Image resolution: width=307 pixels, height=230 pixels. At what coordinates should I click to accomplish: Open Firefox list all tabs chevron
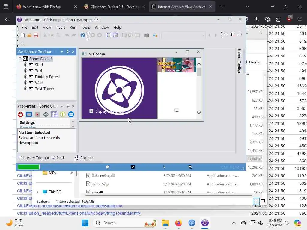click(248, 7)
